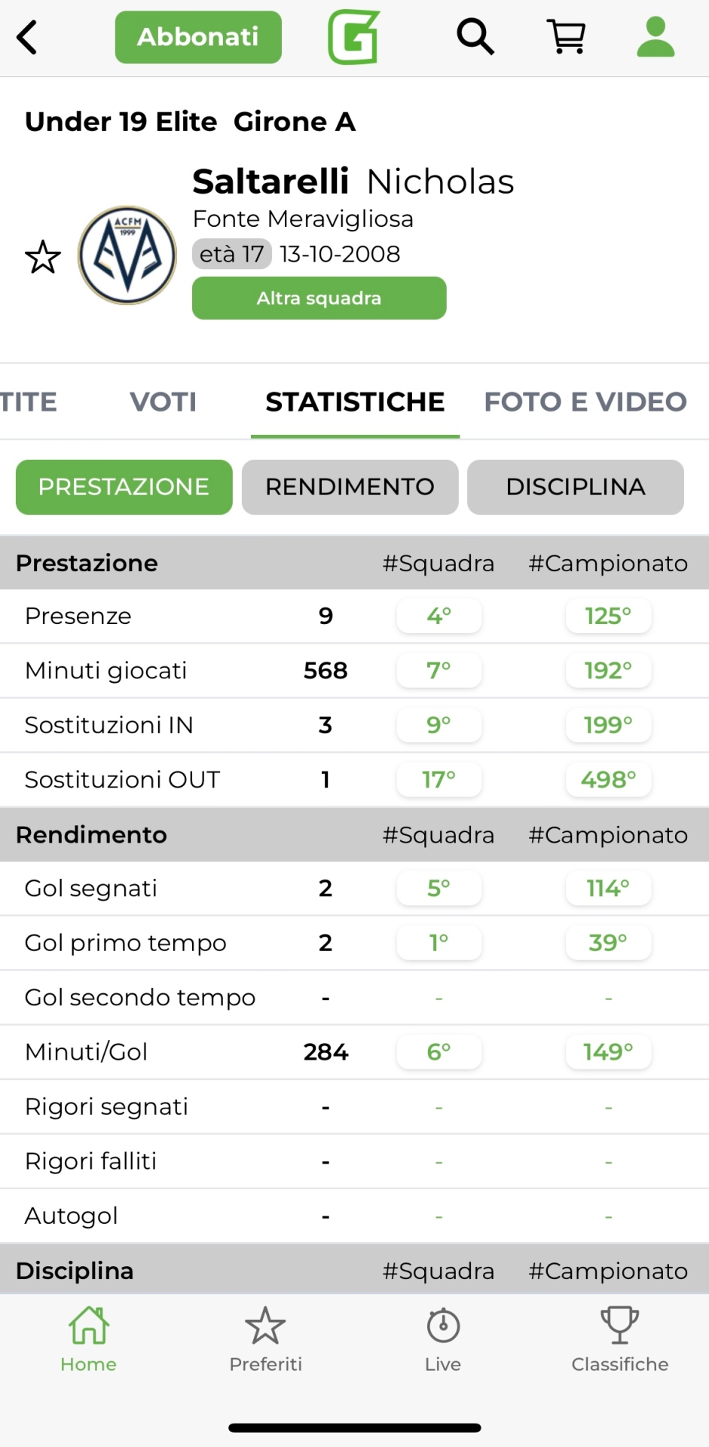Screen dimensions: 709x1447
Task: Switch to FOTO E VIDEO tab
Action: (x=585, y=402)
